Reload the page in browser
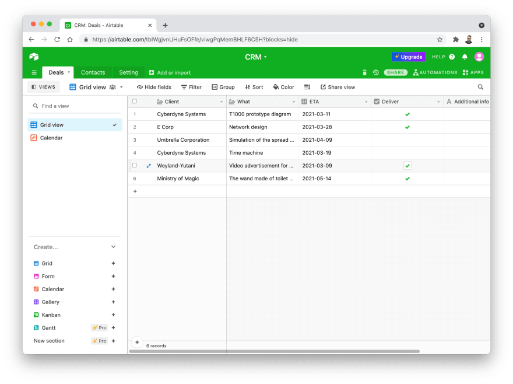This screenshot has height=384, width=513. tap(57, 39)
